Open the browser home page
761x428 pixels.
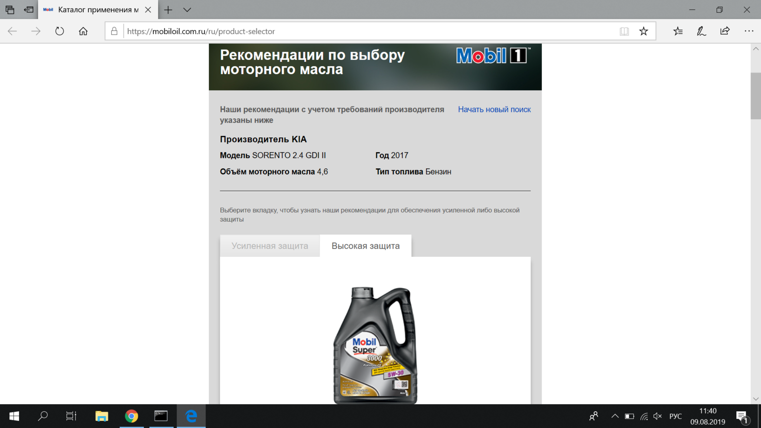tap(83, 31)
